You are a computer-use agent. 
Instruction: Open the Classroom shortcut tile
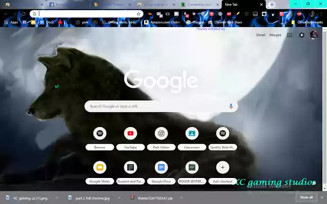[x=192, y=139]
